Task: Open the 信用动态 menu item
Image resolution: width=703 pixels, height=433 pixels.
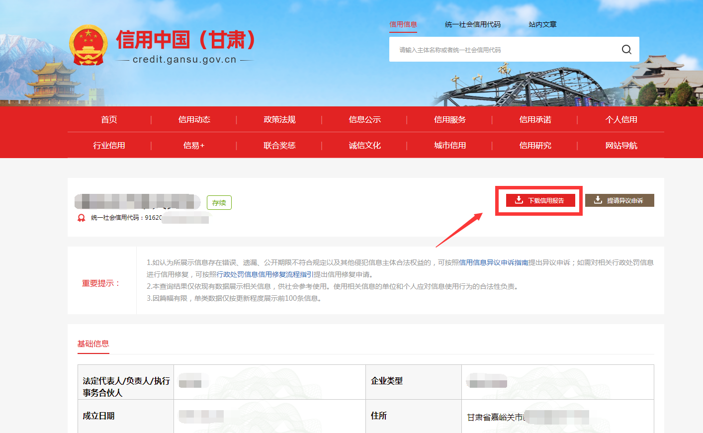Action: [x=194, y=119]
